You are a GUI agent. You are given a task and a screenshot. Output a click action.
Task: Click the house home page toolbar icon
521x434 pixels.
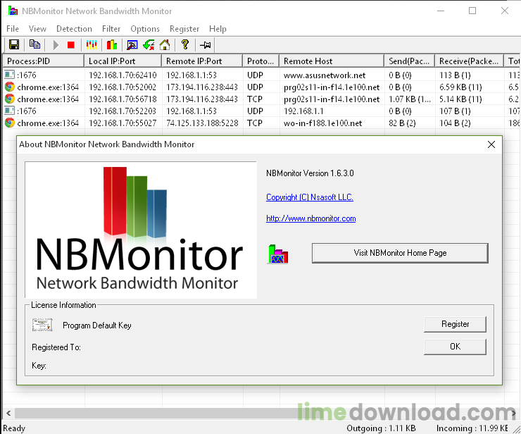(165, 44)
